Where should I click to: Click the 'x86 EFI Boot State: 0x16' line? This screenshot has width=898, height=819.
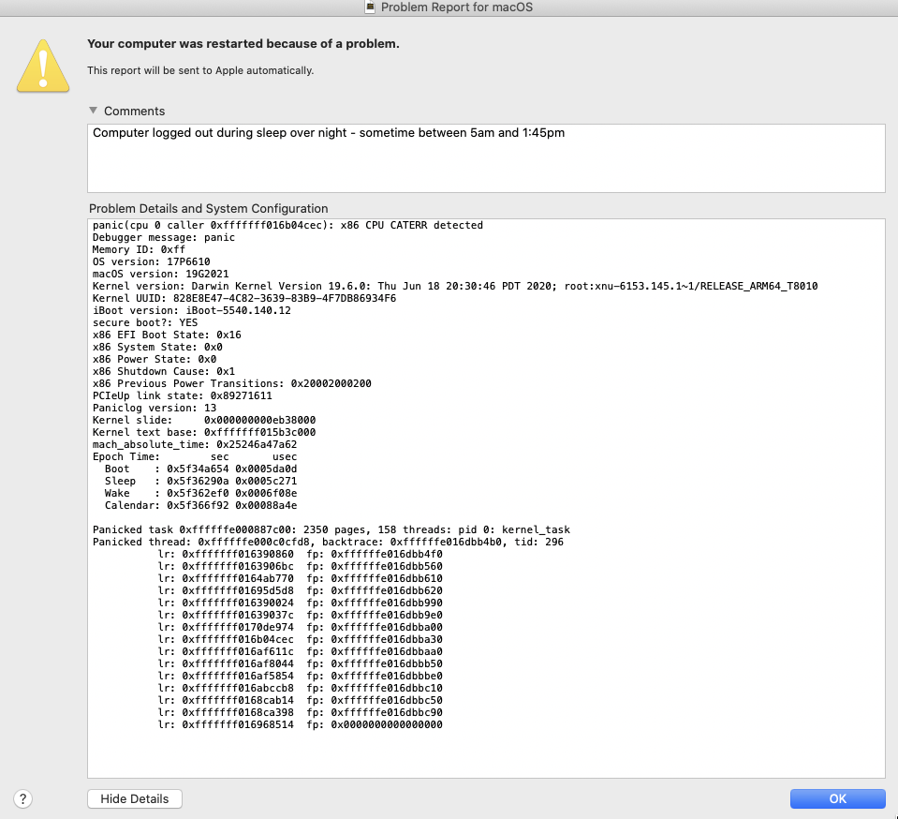click(167, 335)
